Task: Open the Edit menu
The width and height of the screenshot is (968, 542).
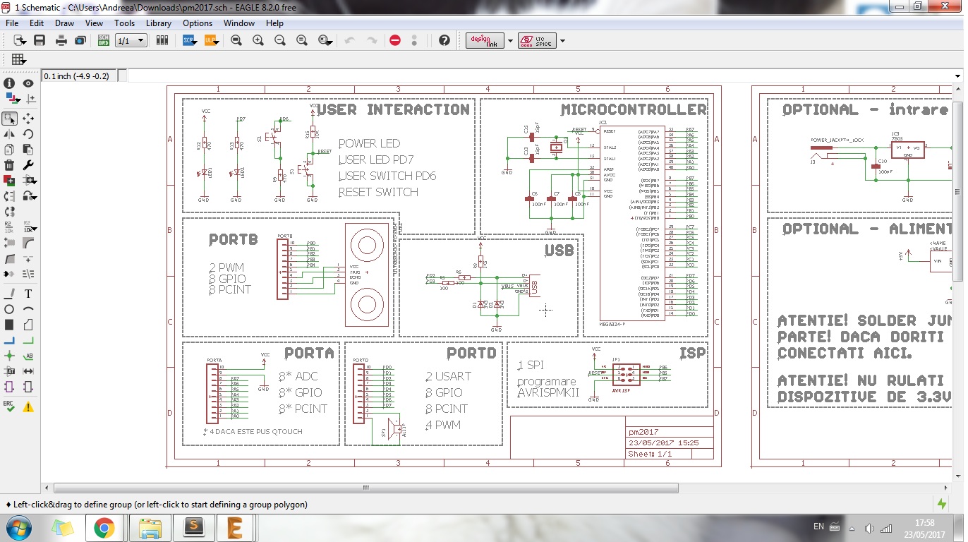Action: coord(37,23)
